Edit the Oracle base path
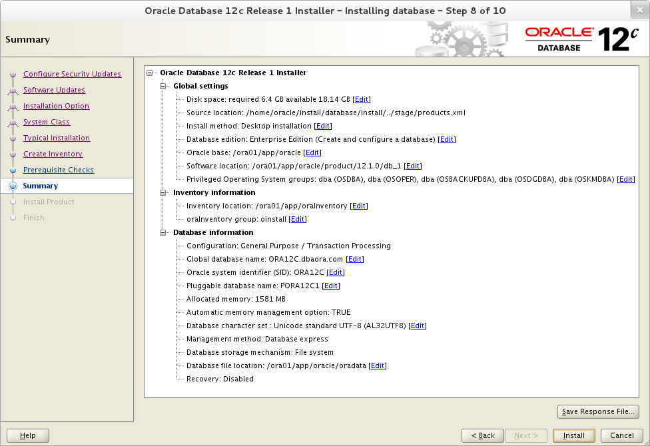 pyautogui.click(x=312, y=152)
